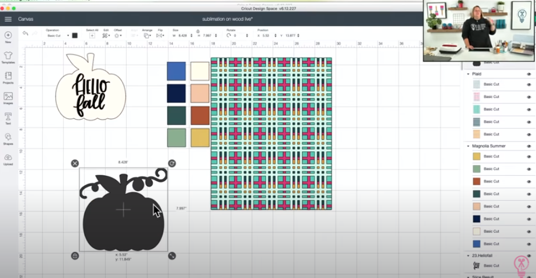
Task: Select the royal blue square on canvas
Action: tap(177, 71)
